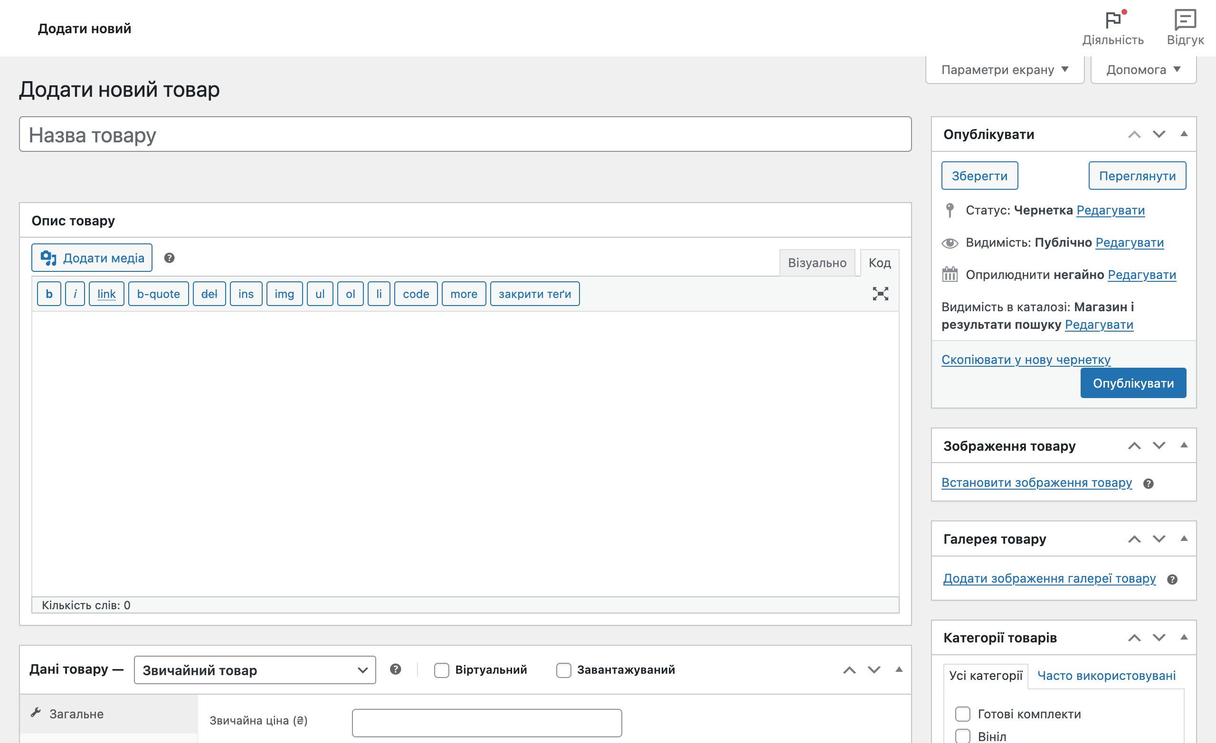
Task: Click help icon next to product type
Action: click(x=395, y=669)
